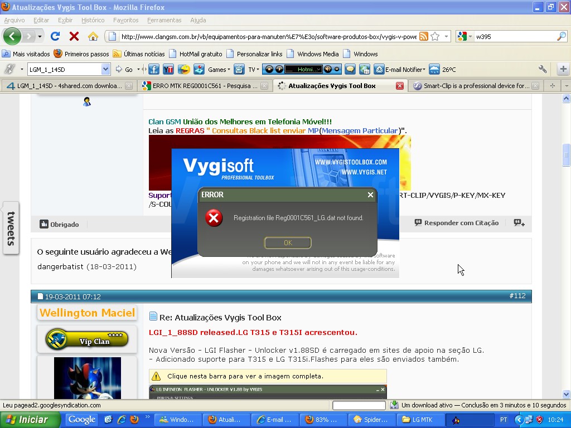Click the red shield system tray icon
The height and width of the screenshot is (428, 571).
pos(540,420)
